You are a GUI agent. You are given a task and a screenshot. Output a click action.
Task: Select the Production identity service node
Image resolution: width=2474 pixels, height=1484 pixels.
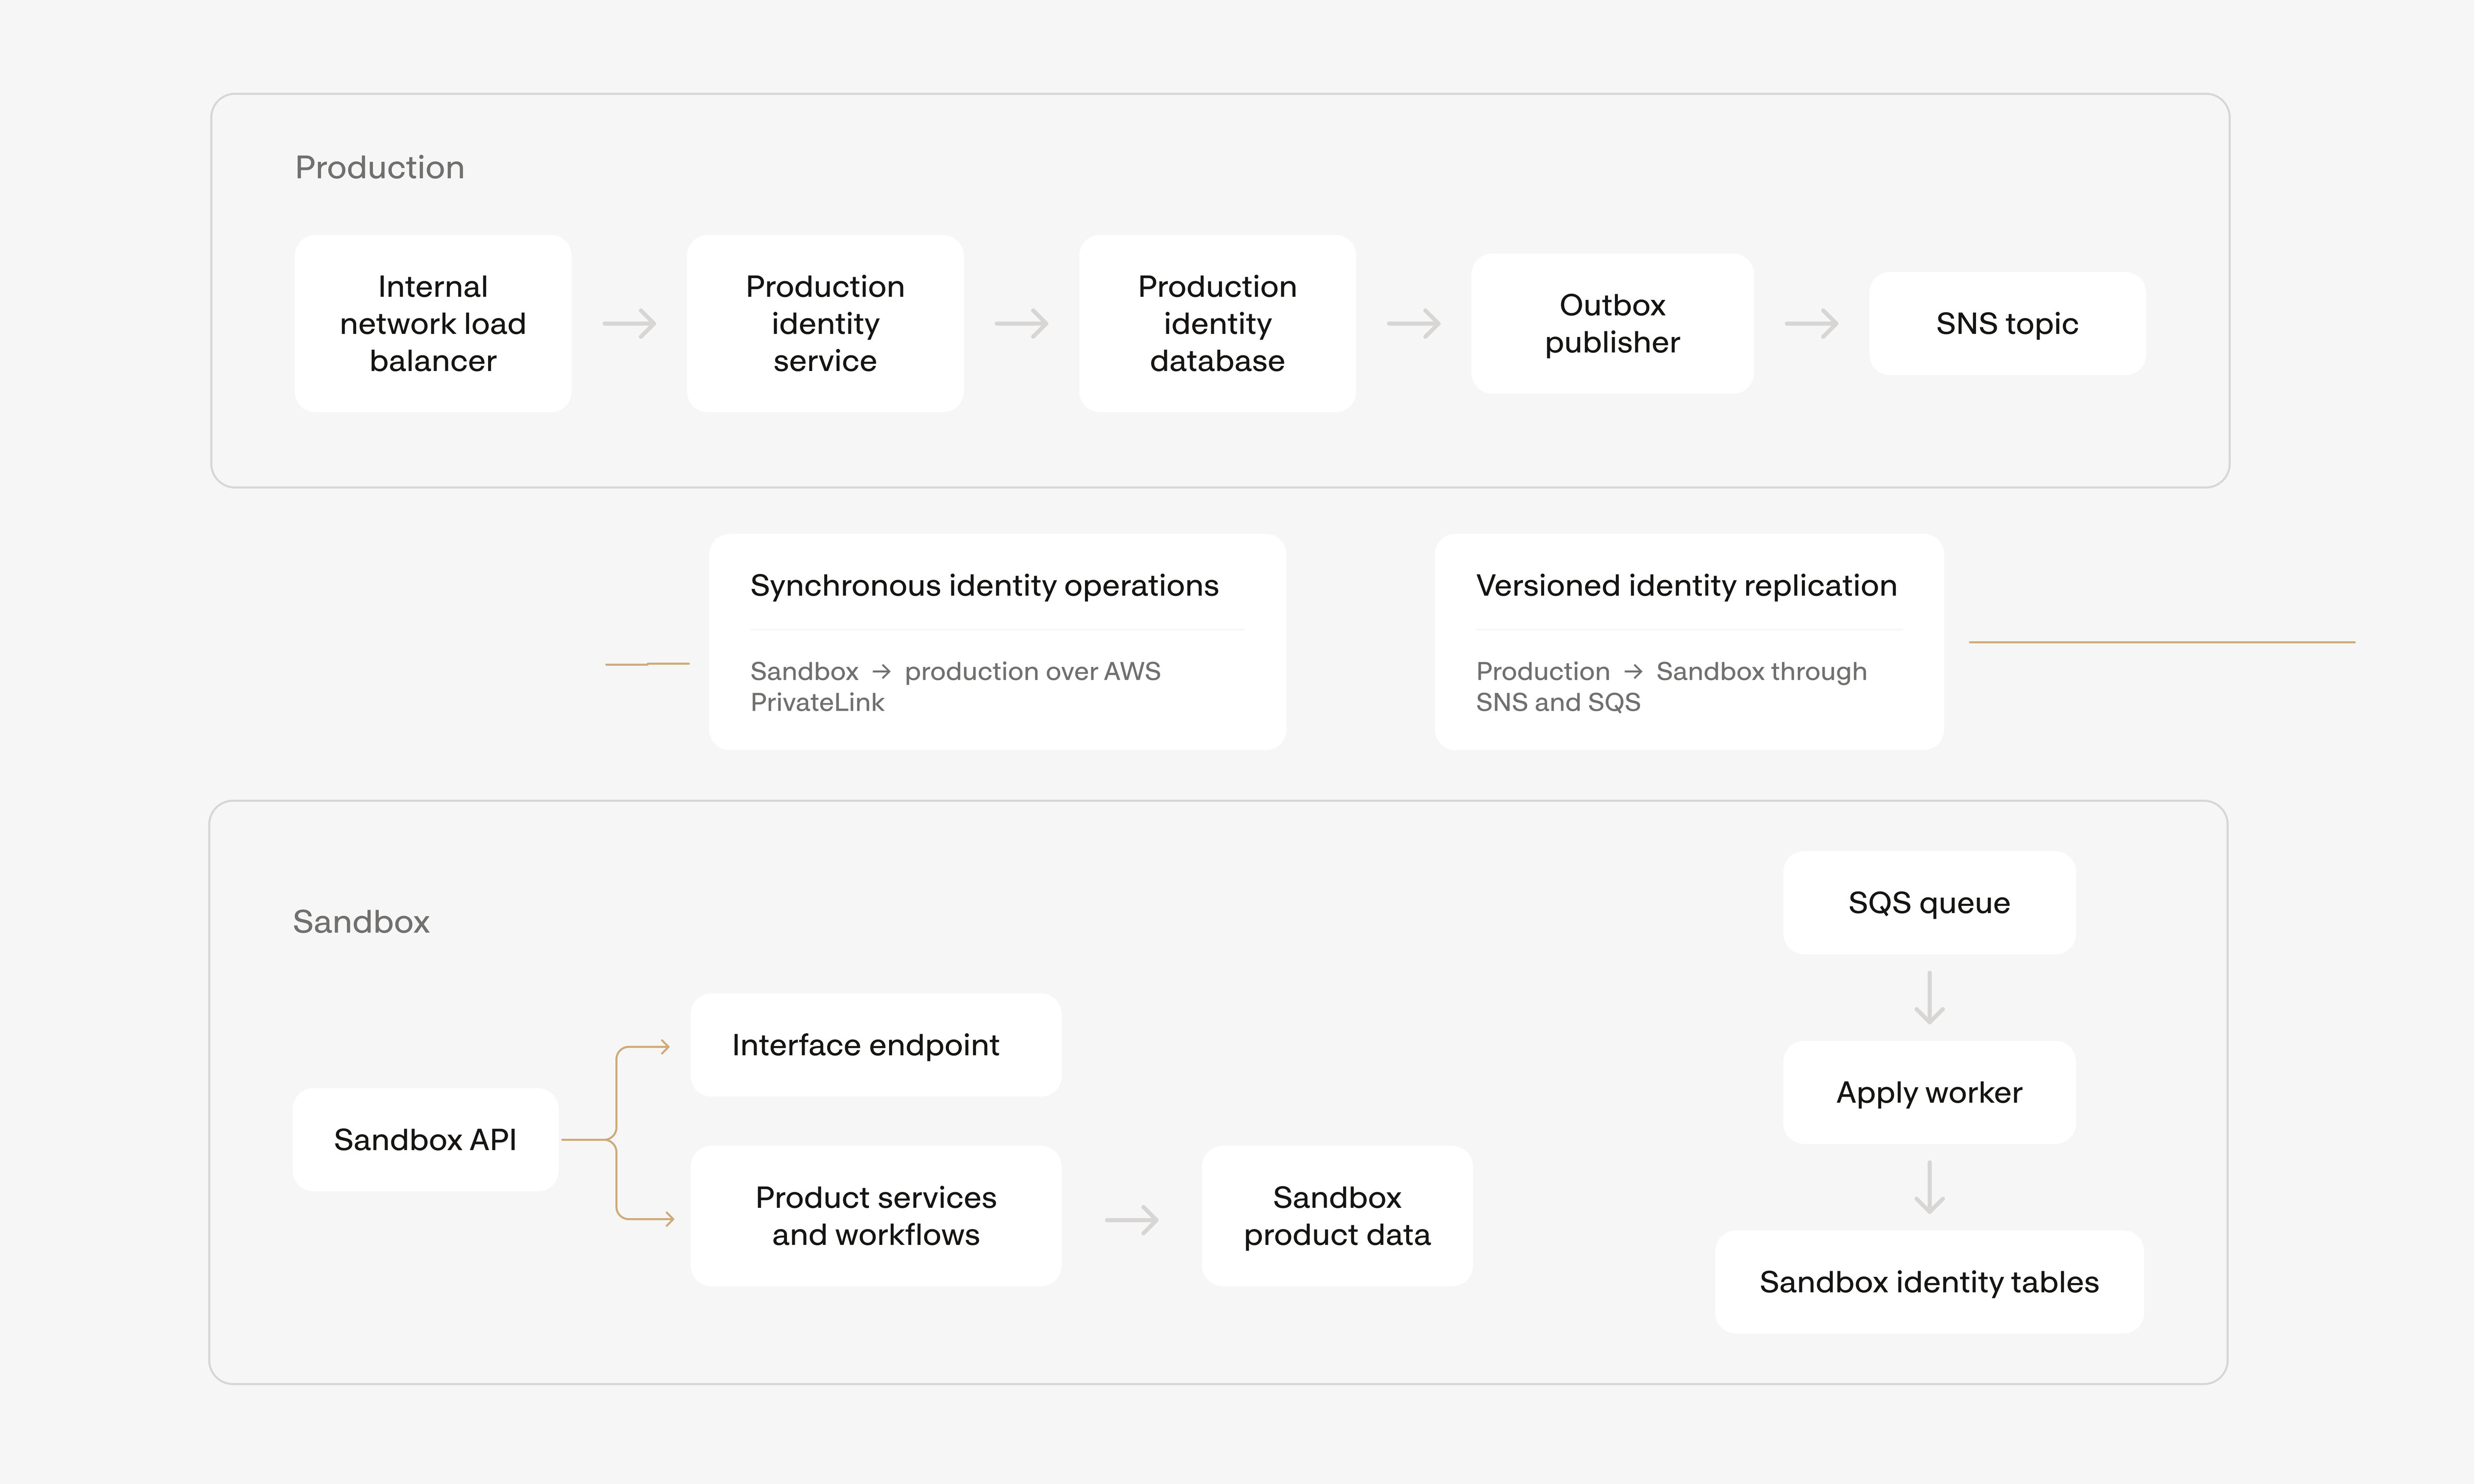tap(825, 323)
